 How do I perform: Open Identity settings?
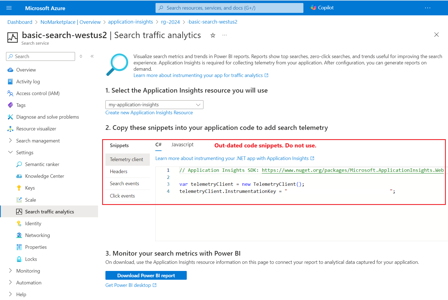pos(33,223)
